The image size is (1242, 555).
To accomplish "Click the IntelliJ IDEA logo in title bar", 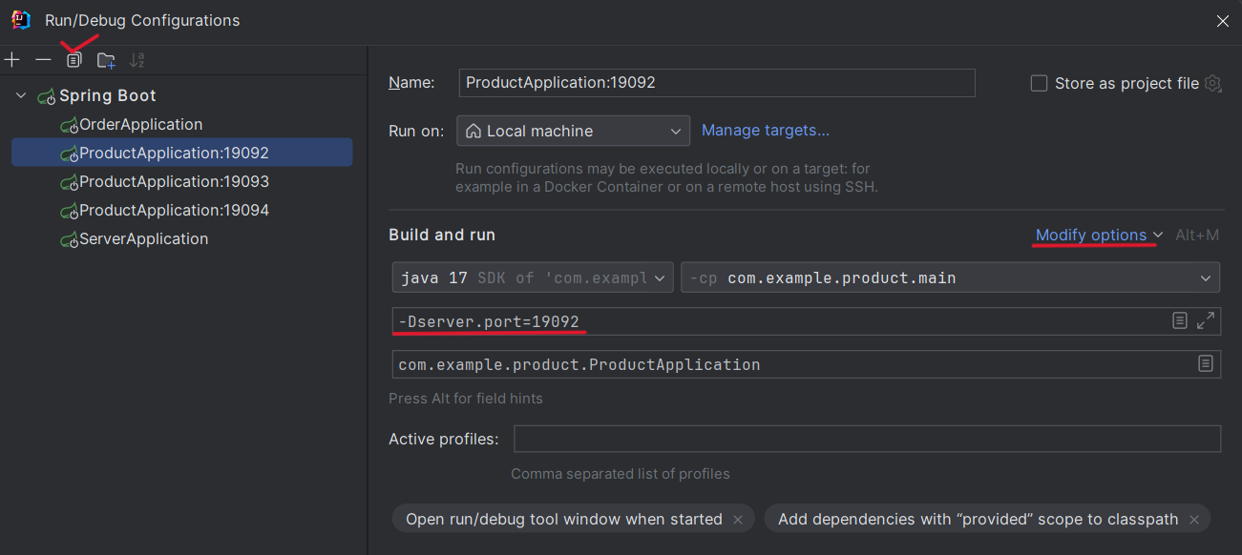I will [x=21, y=20].
